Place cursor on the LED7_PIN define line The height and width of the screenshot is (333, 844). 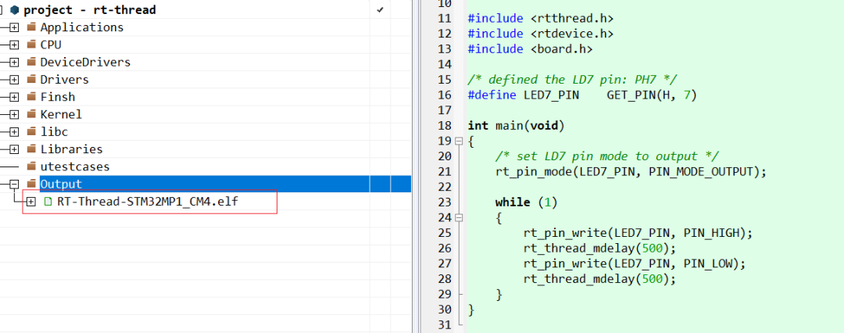tap(582, 95)
